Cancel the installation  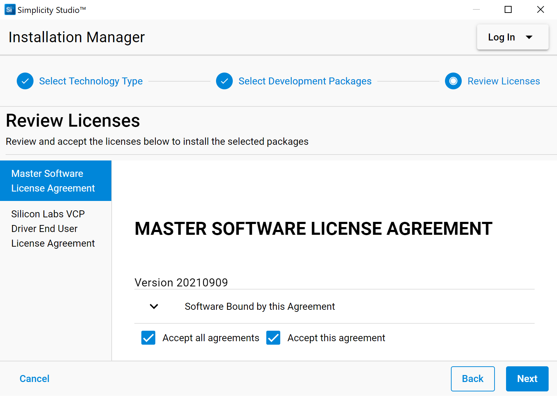(35, 379)
